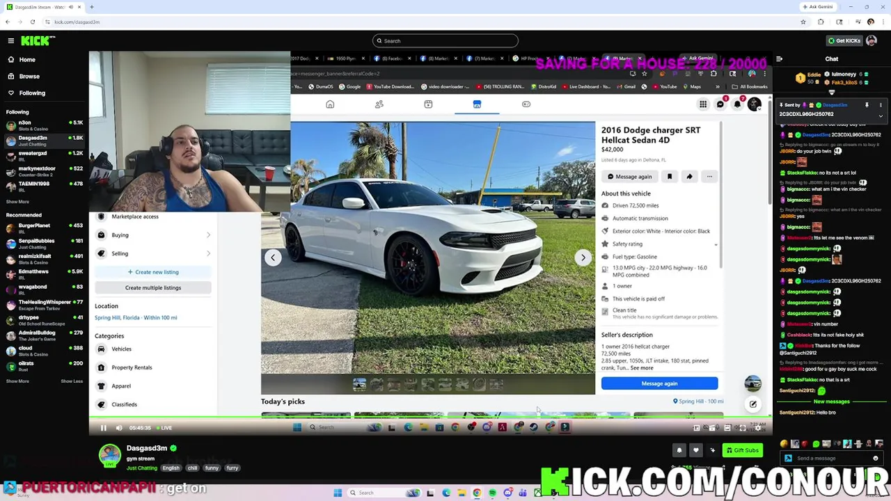Mute the stream volume
This screenshot has height=501, width=891.
(119, 428)
